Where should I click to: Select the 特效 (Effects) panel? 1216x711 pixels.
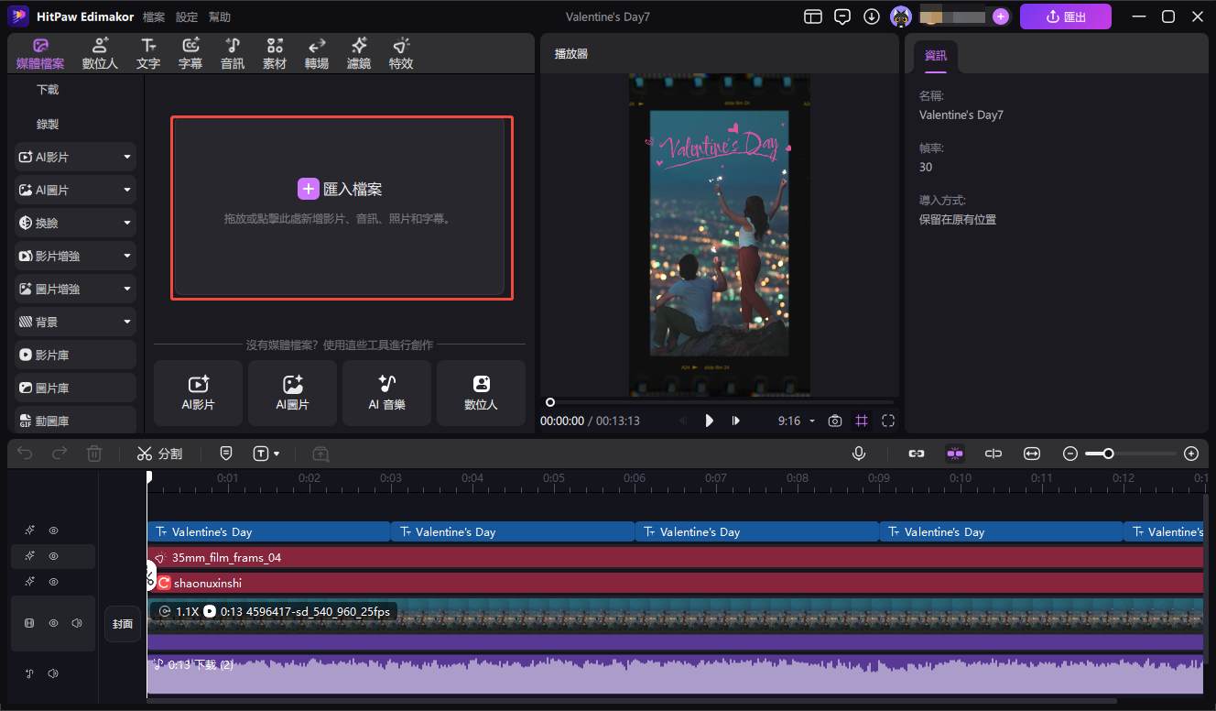pyautogui.click(x=400, y=52)
